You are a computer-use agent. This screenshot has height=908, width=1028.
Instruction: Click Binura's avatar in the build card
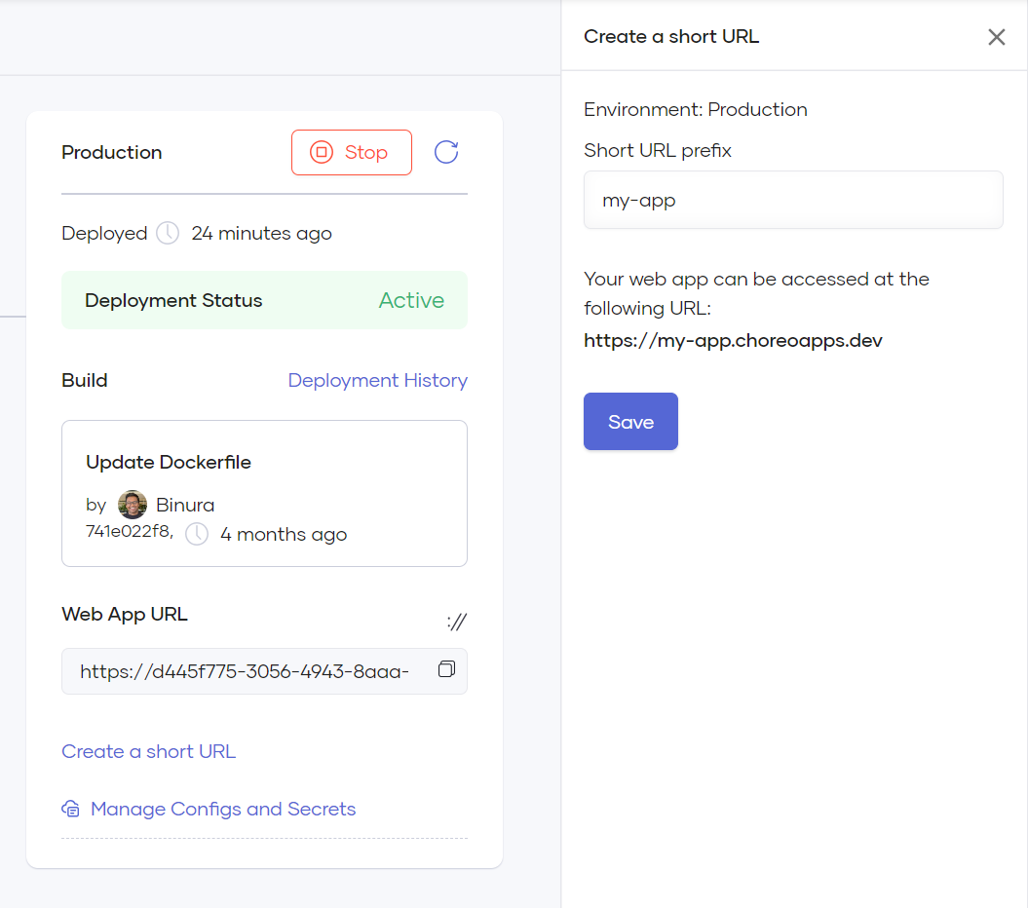pyautogui.click(x=133, y=505)
